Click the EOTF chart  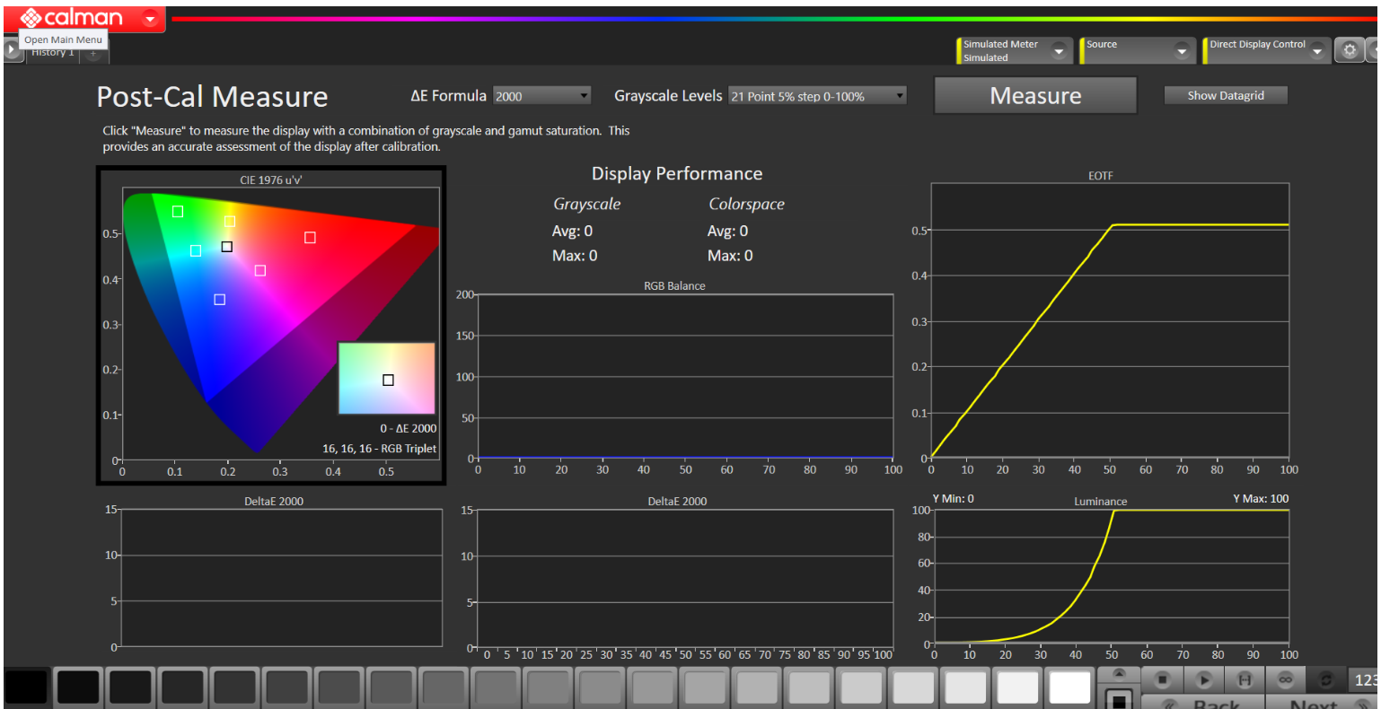click(x=1110, y=320)
